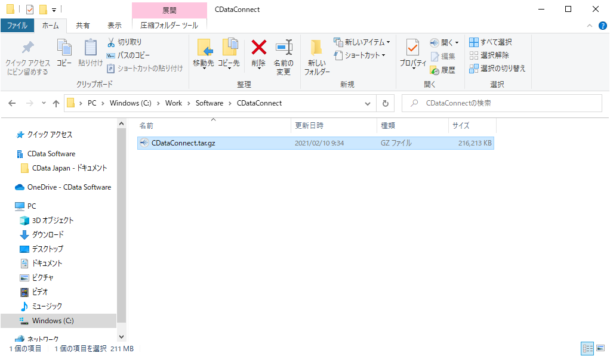Open help via blue question mark
The height and width of the screenshot is (356, 610).
pyautogui.click(x=603, y=26)
